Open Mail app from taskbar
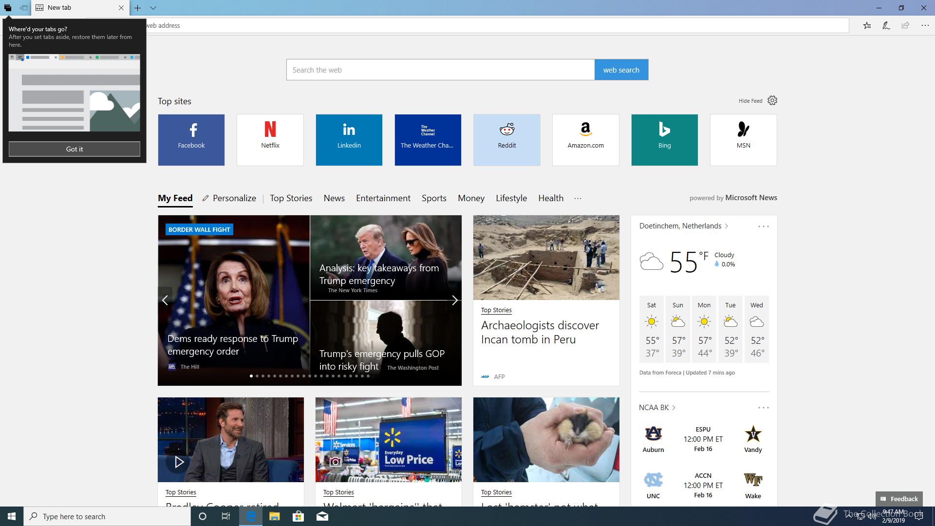935x526 pixels. pos(322,516)
